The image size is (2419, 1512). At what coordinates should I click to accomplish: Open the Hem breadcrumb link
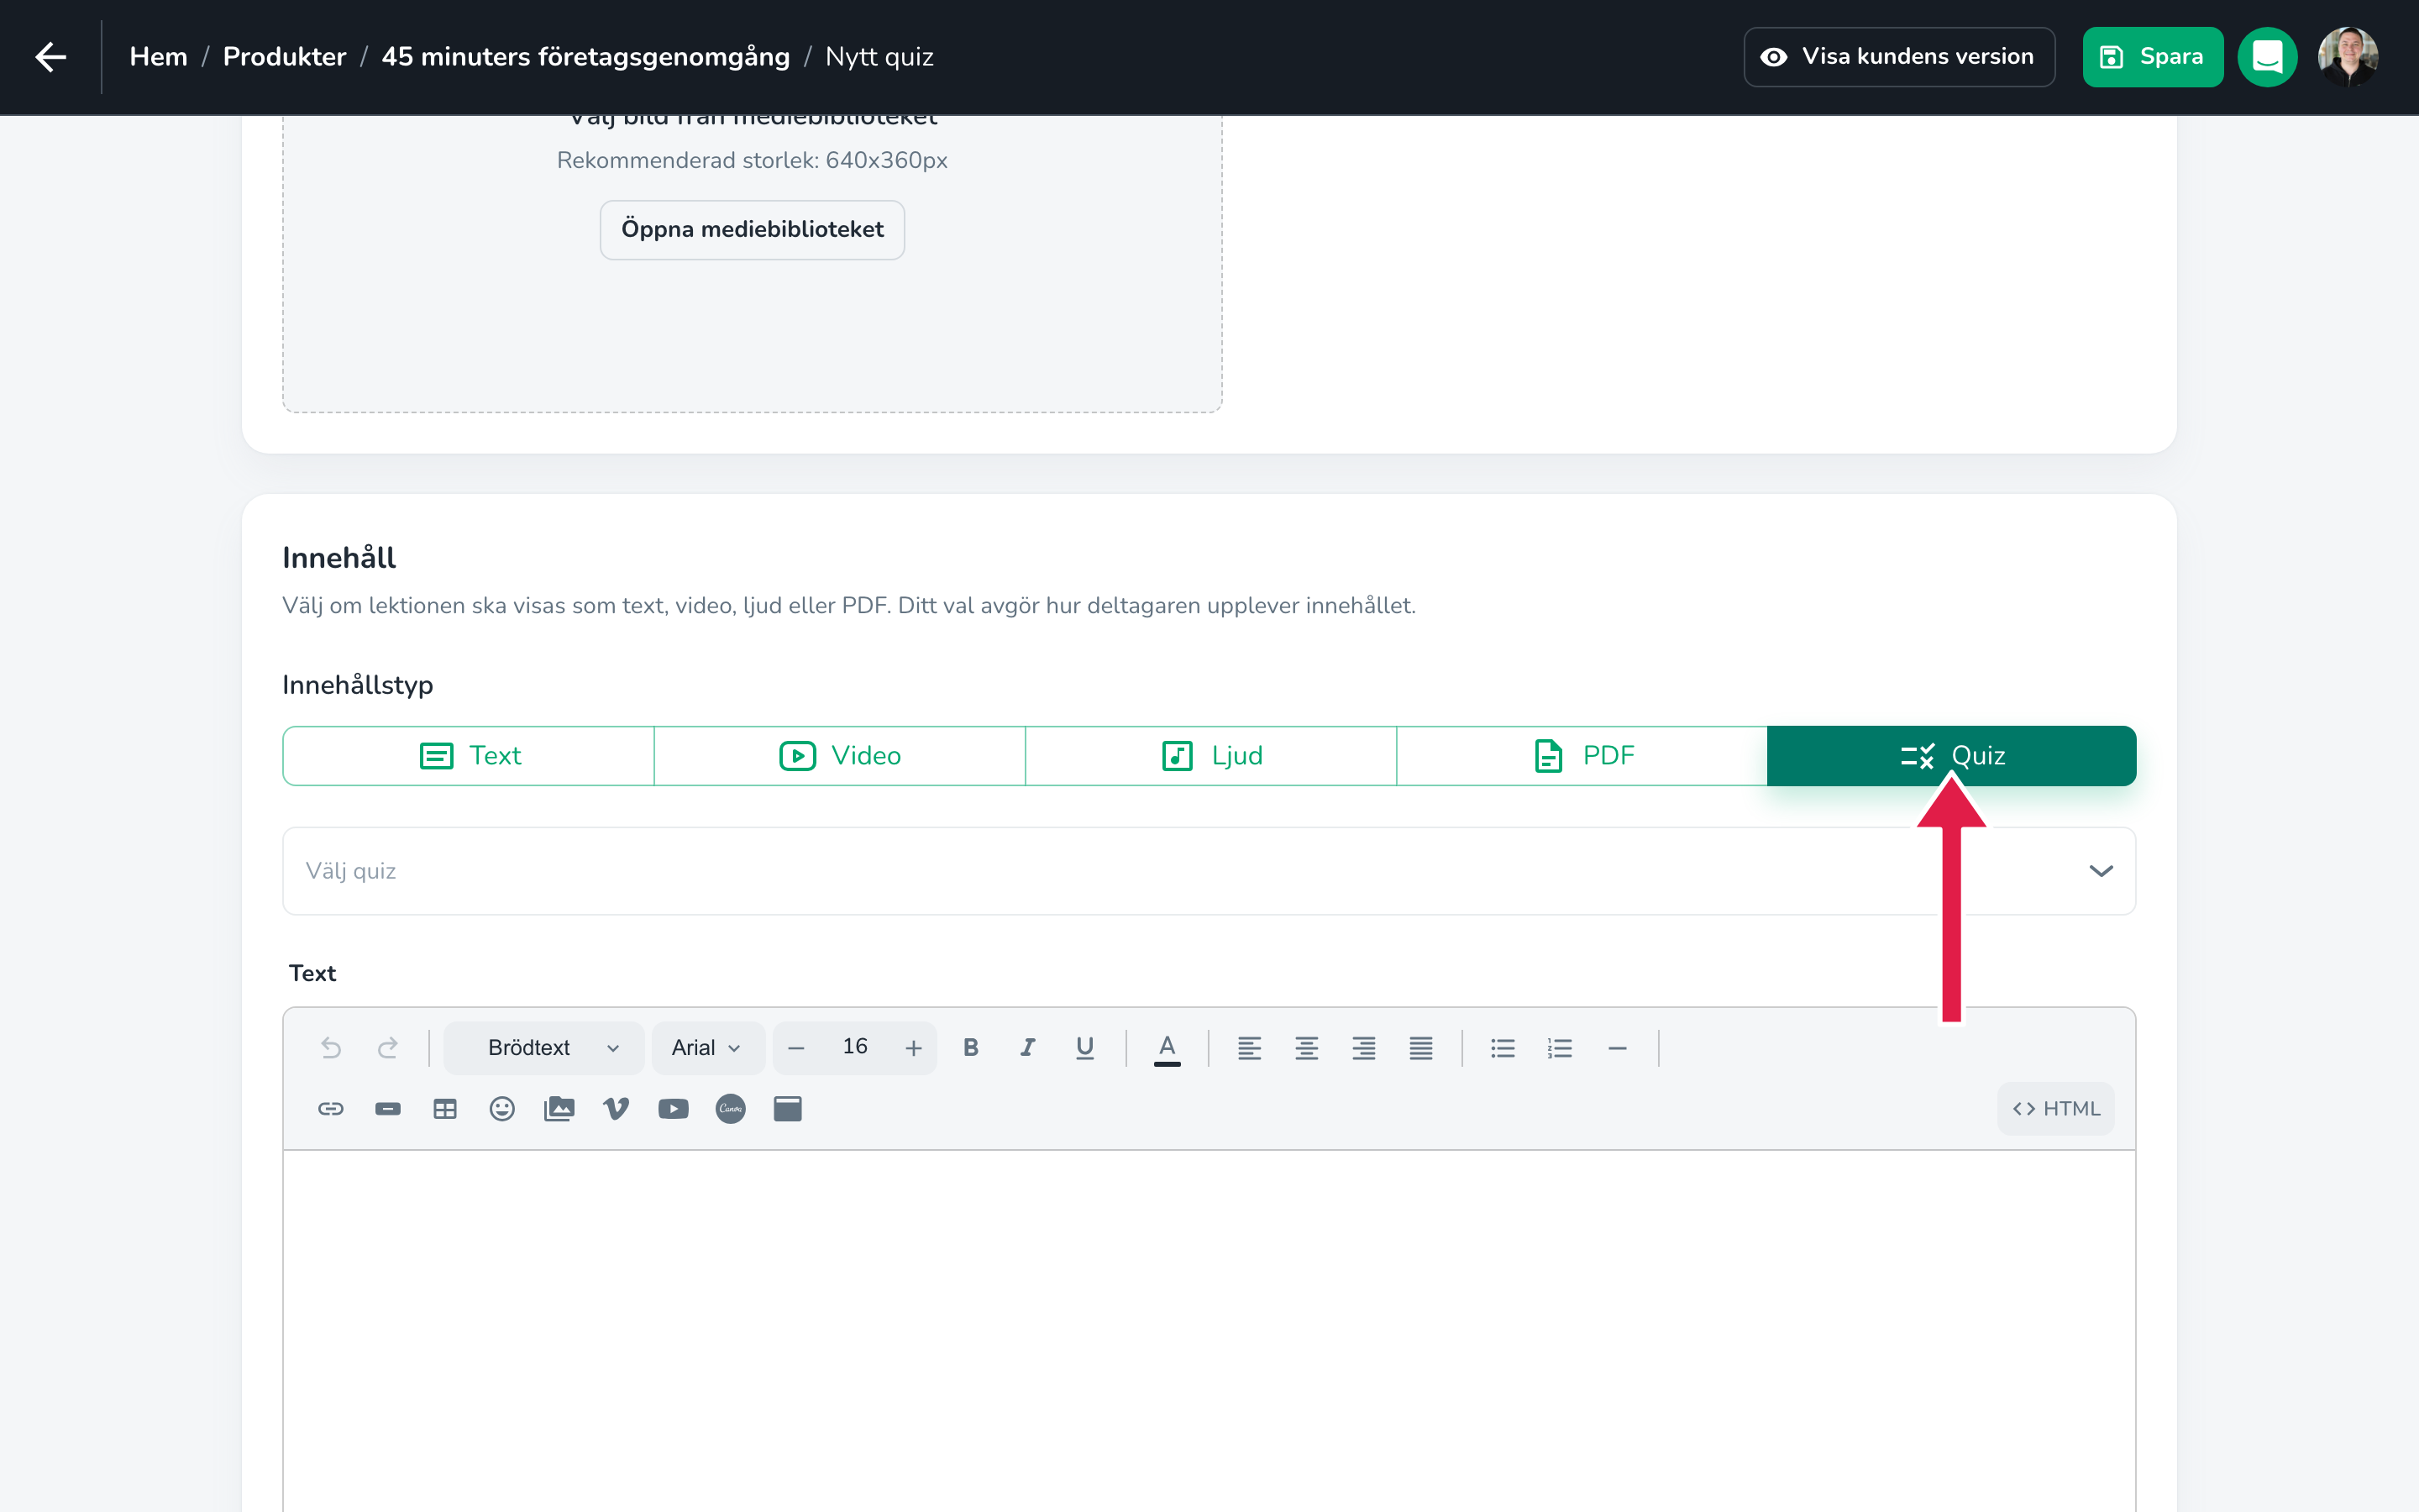[x=158, y=57]
